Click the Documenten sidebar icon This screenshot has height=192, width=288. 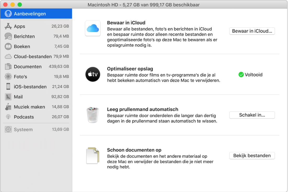tap(8, 67)
